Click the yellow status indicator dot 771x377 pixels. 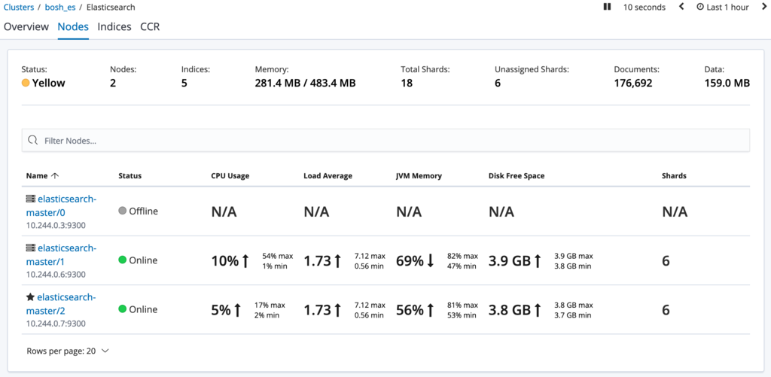26,83
